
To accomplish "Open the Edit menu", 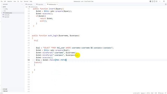I will click(5, 1).
